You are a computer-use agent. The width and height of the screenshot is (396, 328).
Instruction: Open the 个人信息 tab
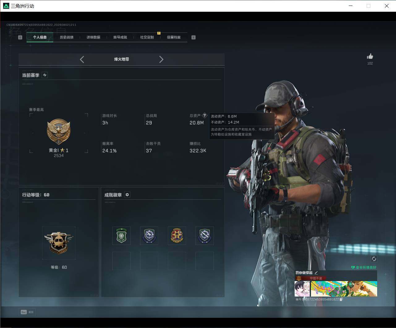pyautogui.click(x=40, y=37)
